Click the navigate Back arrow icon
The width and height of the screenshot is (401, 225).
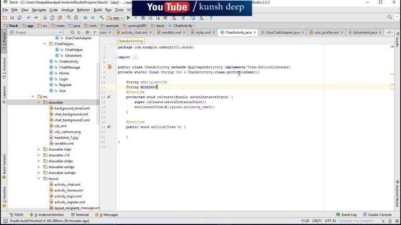pyautogui.click(x=85, y=17)
